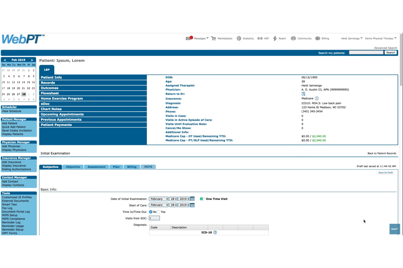Open the Reach lightning icon
The width and height of the screenshot is (403, 268).
(275, 38)
